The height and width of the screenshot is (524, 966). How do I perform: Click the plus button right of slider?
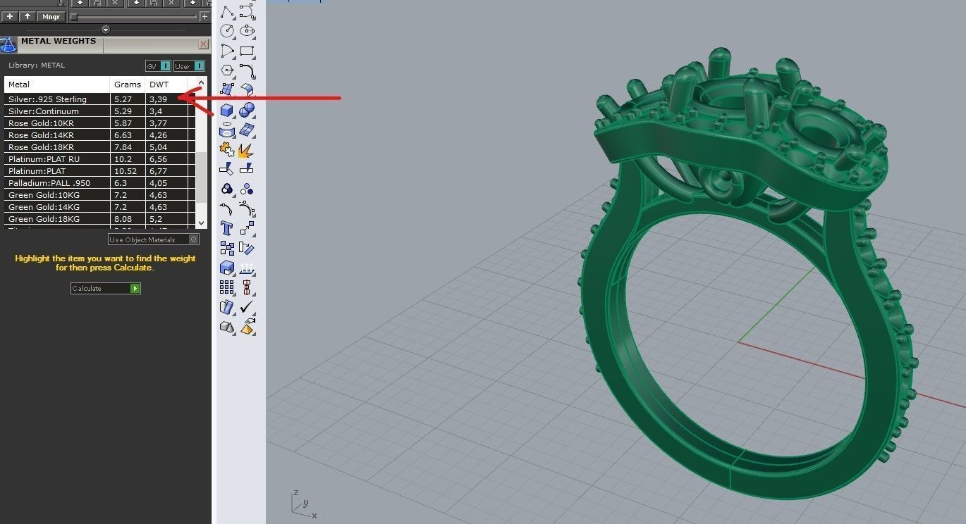pos(205,16)
